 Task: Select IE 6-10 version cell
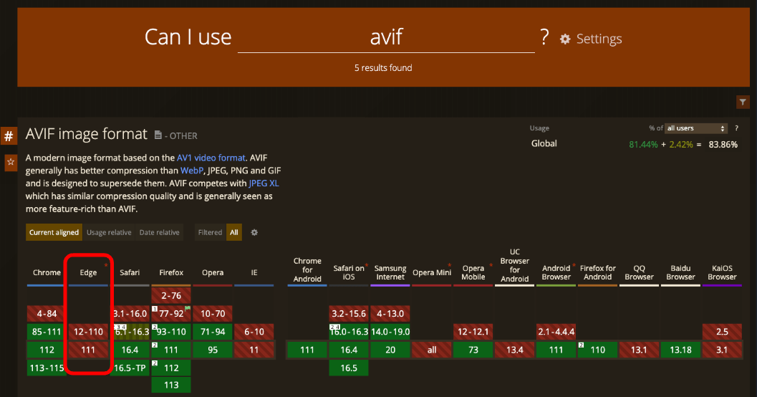[x=254, y=332]
